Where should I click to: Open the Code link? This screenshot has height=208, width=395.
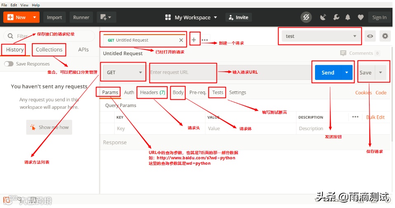coord(381,93)
